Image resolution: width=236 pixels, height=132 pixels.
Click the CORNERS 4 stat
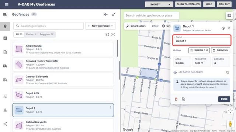(221, 61)
